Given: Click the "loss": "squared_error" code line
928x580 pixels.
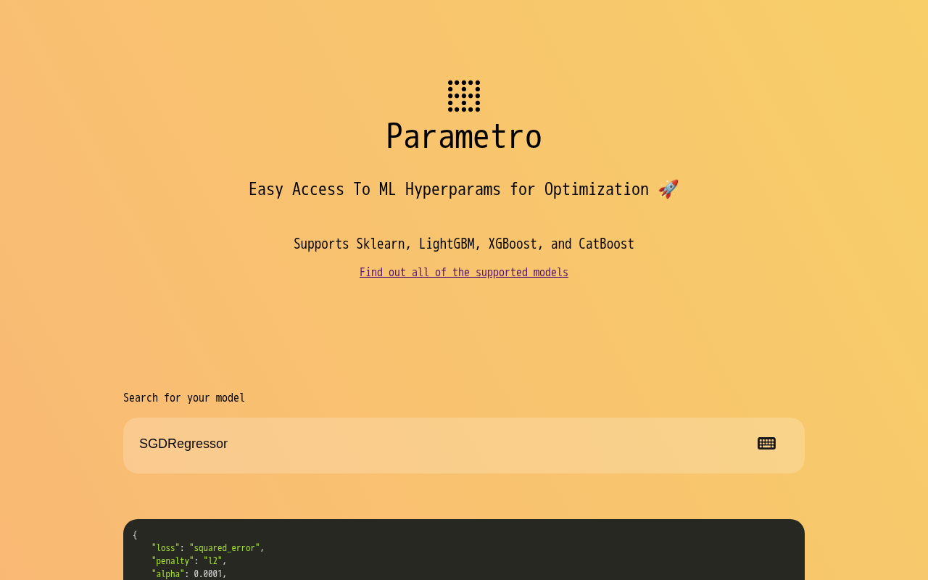Looking at the screenshot, I should coord(208,548).
